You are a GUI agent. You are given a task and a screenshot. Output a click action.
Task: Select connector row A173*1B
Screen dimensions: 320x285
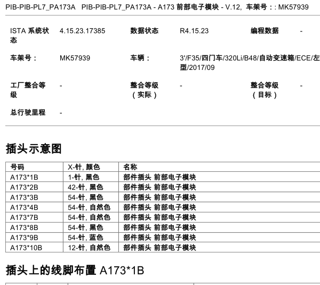(163, 177)
